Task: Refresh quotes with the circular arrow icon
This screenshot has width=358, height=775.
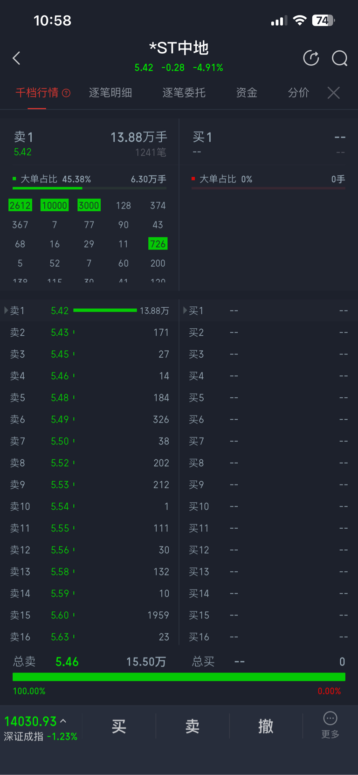Action: (x=311, y=58)
